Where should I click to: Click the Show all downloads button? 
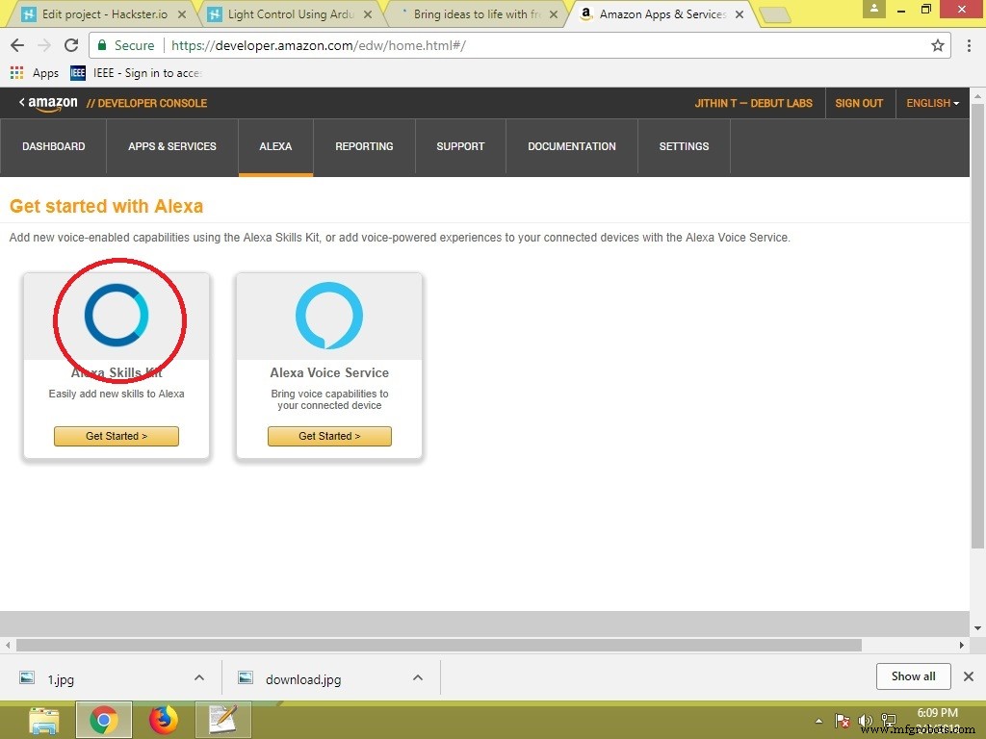(x=913, y=676)
